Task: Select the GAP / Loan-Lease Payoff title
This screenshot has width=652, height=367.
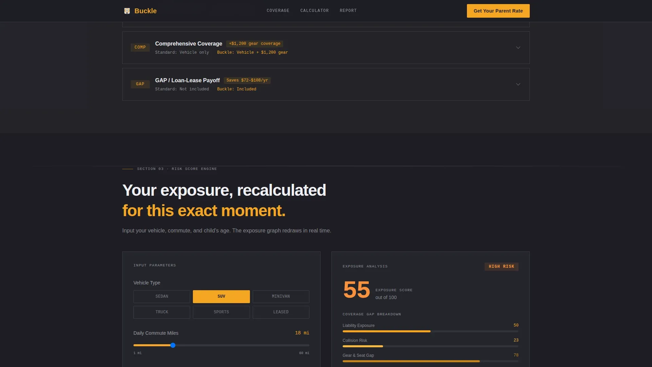Action: 187,80
